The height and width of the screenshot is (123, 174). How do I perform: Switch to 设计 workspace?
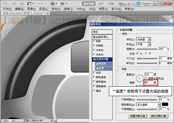pos(101,4)
